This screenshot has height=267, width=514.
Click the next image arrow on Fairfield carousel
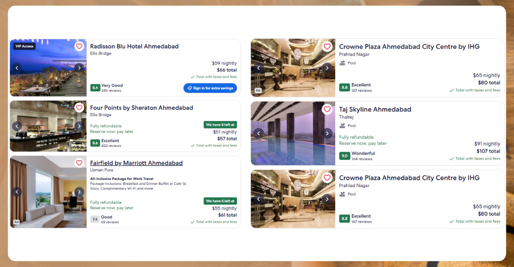[x=79, y=192]
